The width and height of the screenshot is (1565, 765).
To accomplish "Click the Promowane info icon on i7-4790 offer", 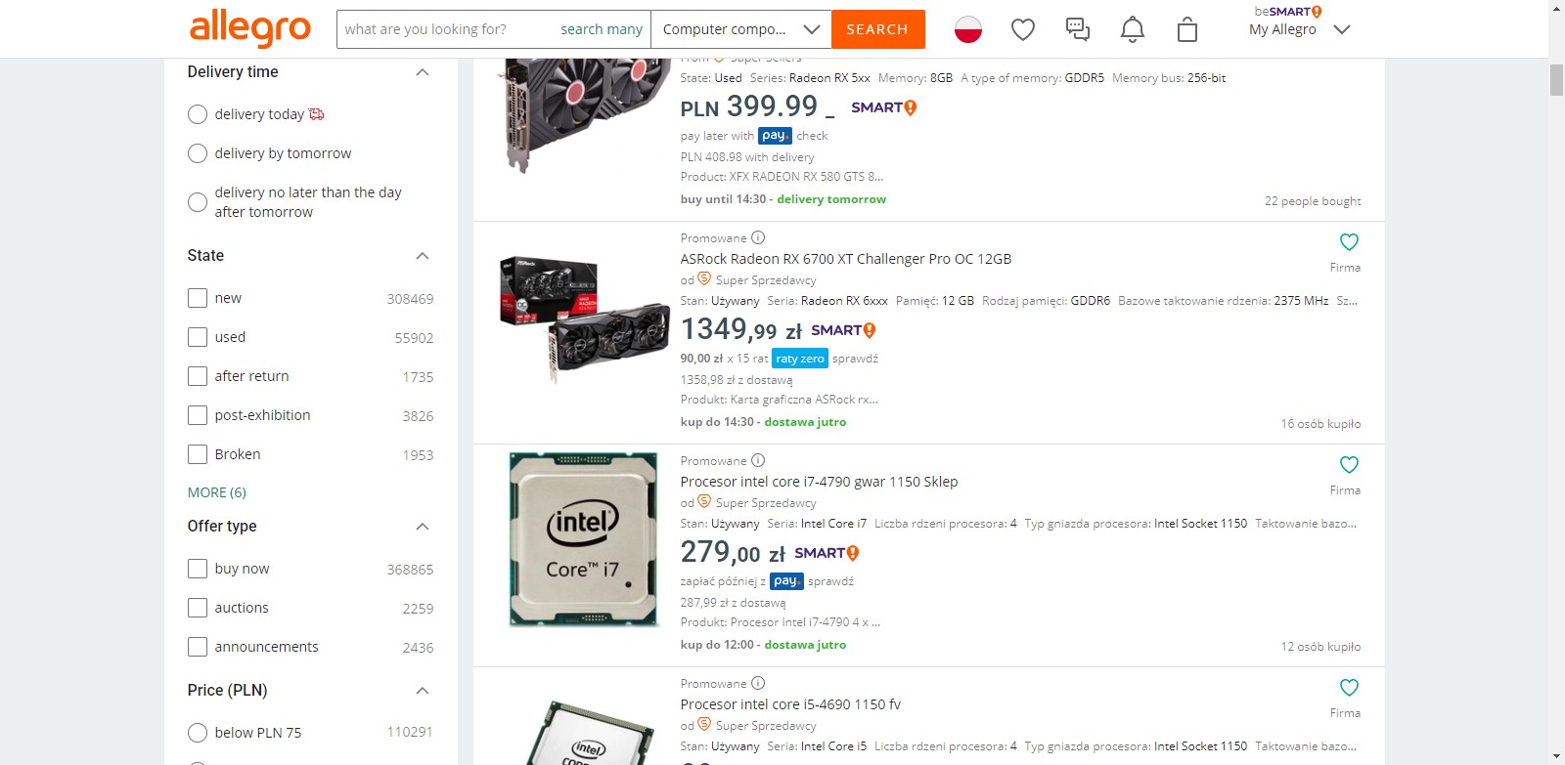I will pos(758,460).
